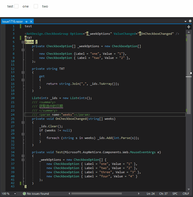
Task: Click the vertical scrollbar thumb
Action: coord(189,74)
